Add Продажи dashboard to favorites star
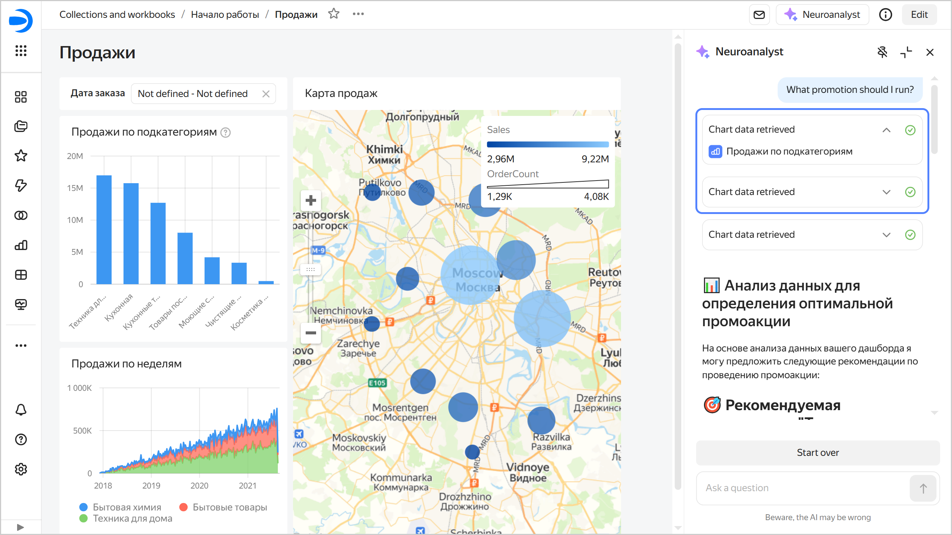Image resolution: width=952 pixels, height=535 pixels. click(334, 14)
